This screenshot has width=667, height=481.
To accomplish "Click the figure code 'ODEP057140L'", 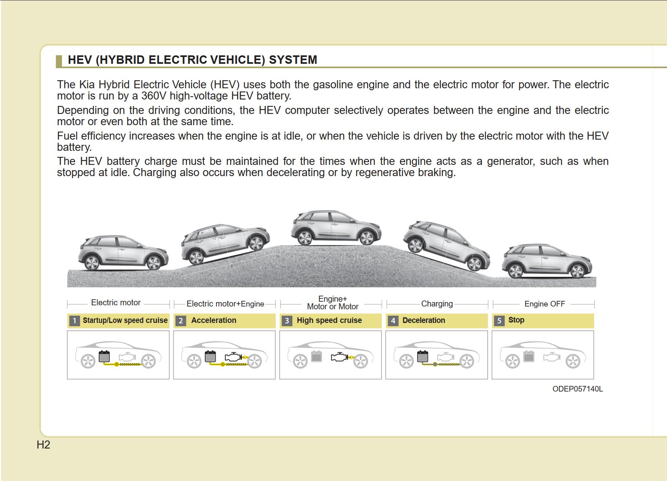I will coord(577,389).
